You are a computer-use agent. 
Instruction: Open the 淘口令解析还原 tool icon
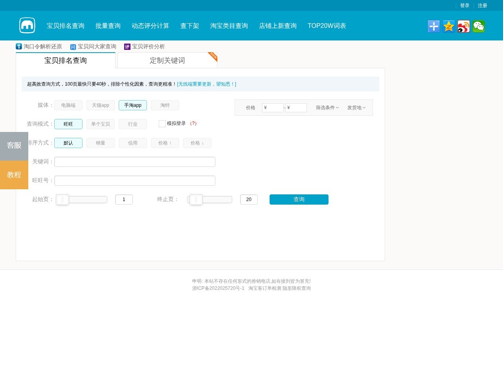click(19, 46)
